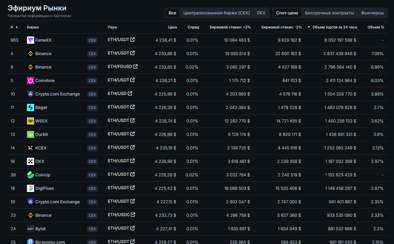
Task: Click the order book value 32 600 162 $
Action: pos(289,54)
